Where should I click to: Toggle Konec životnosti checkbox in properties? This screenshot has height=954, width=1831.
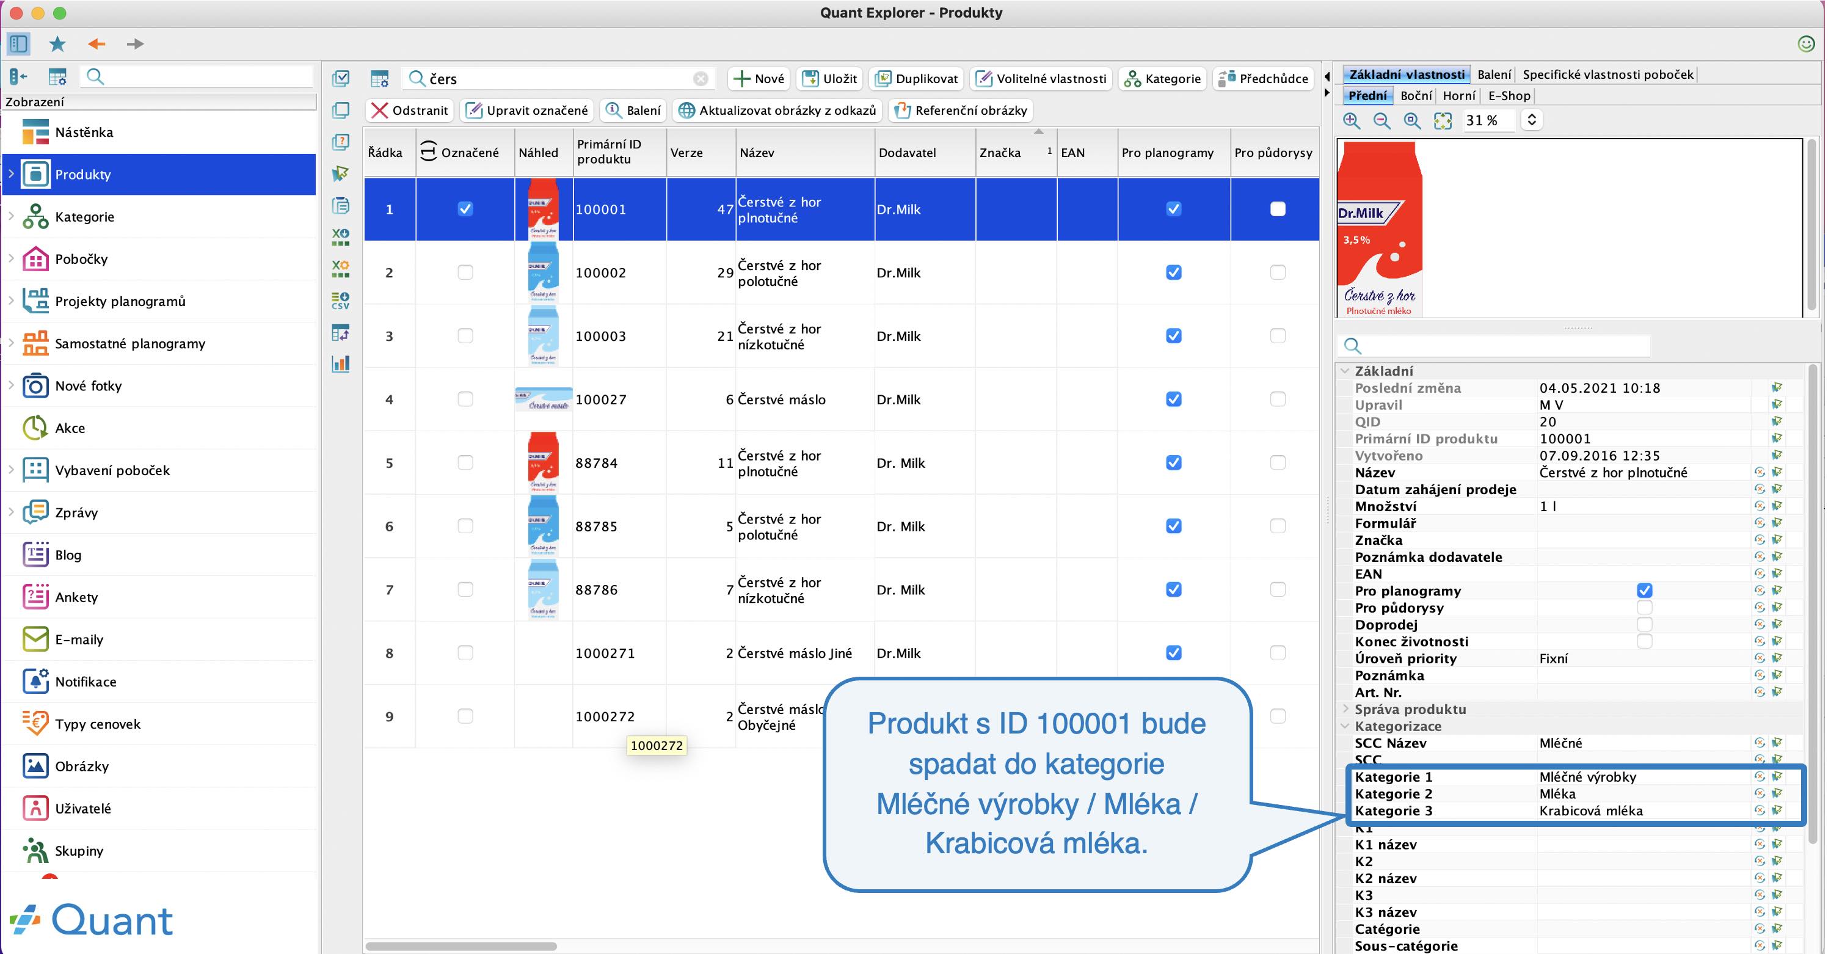[1644, 641]
